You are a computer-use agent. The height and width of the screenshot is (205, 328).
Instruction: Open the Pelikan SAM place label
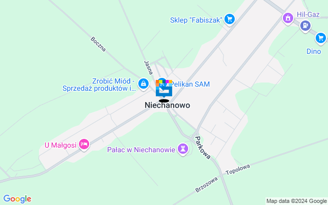[191, 84]
